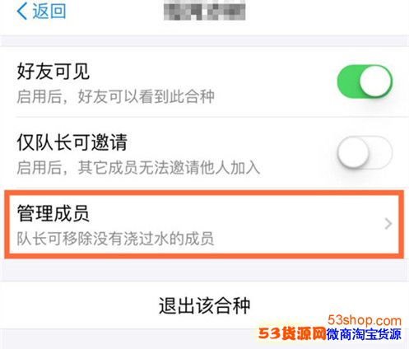Tap the 仅队长可邀请 setting label
This screenshot has width=409, height=349.
[72, 142]
